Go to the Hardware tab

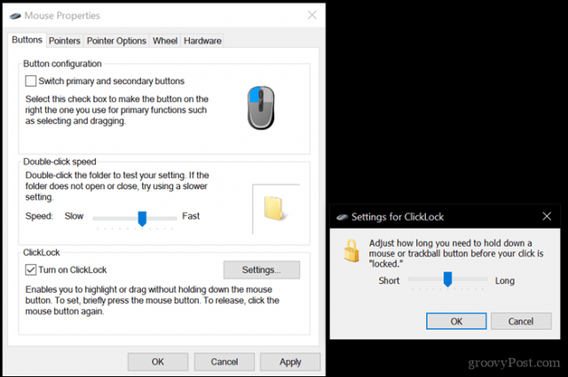[x=202, y=41]
